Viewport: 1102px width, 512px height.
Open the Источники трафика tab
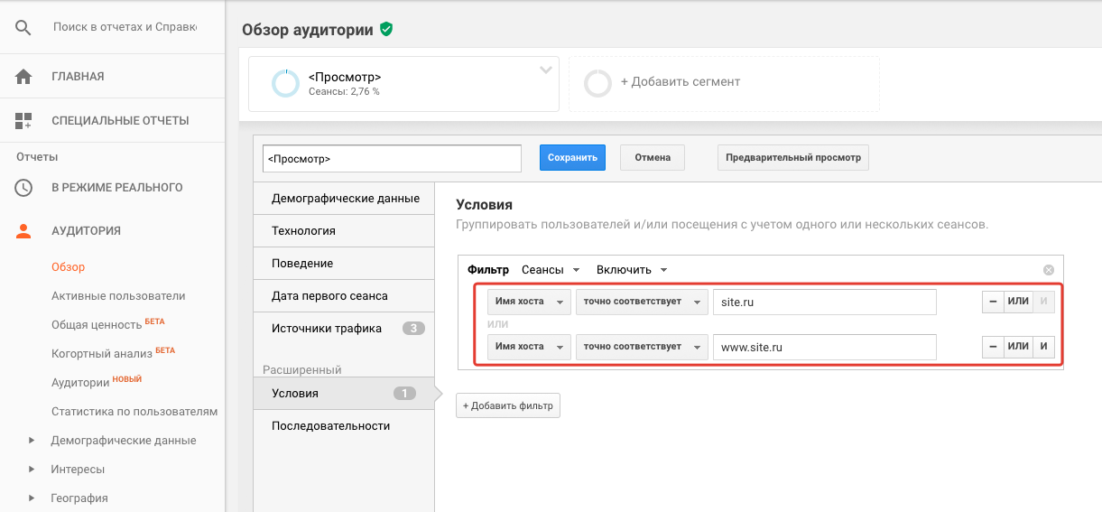pyautogui.click(x=327, y=329)
